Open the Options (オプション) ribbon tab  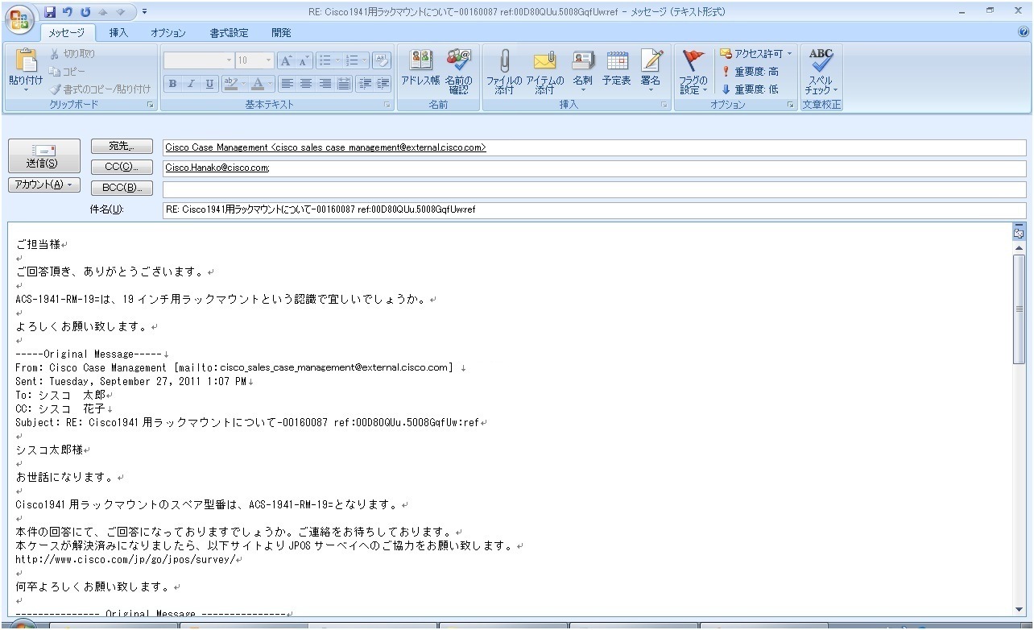[168, 33]
